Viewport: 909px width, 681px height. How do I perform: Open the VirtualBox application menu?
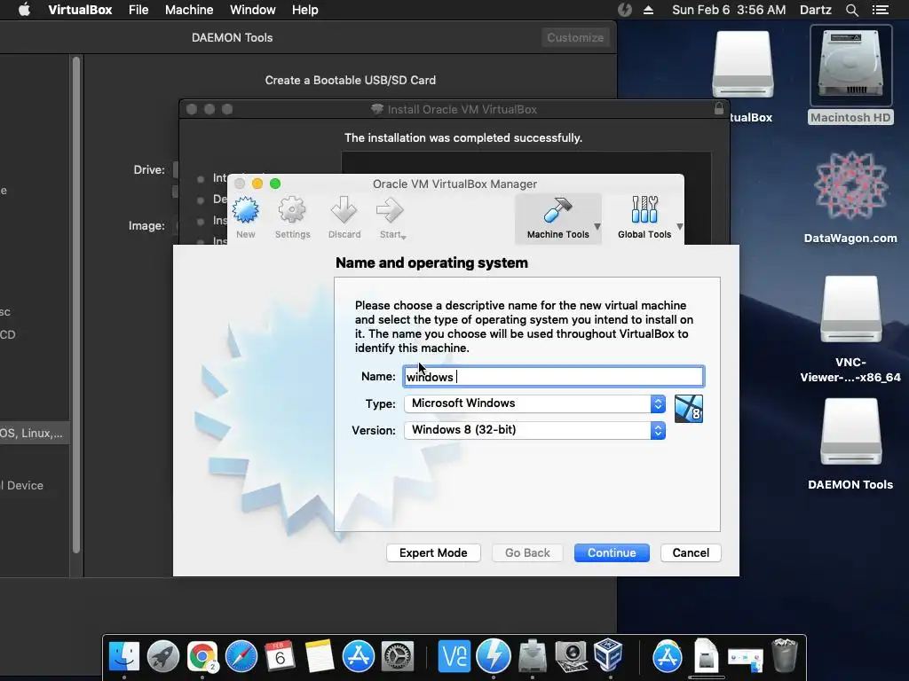pyautogui.click(x=80, y=10)
